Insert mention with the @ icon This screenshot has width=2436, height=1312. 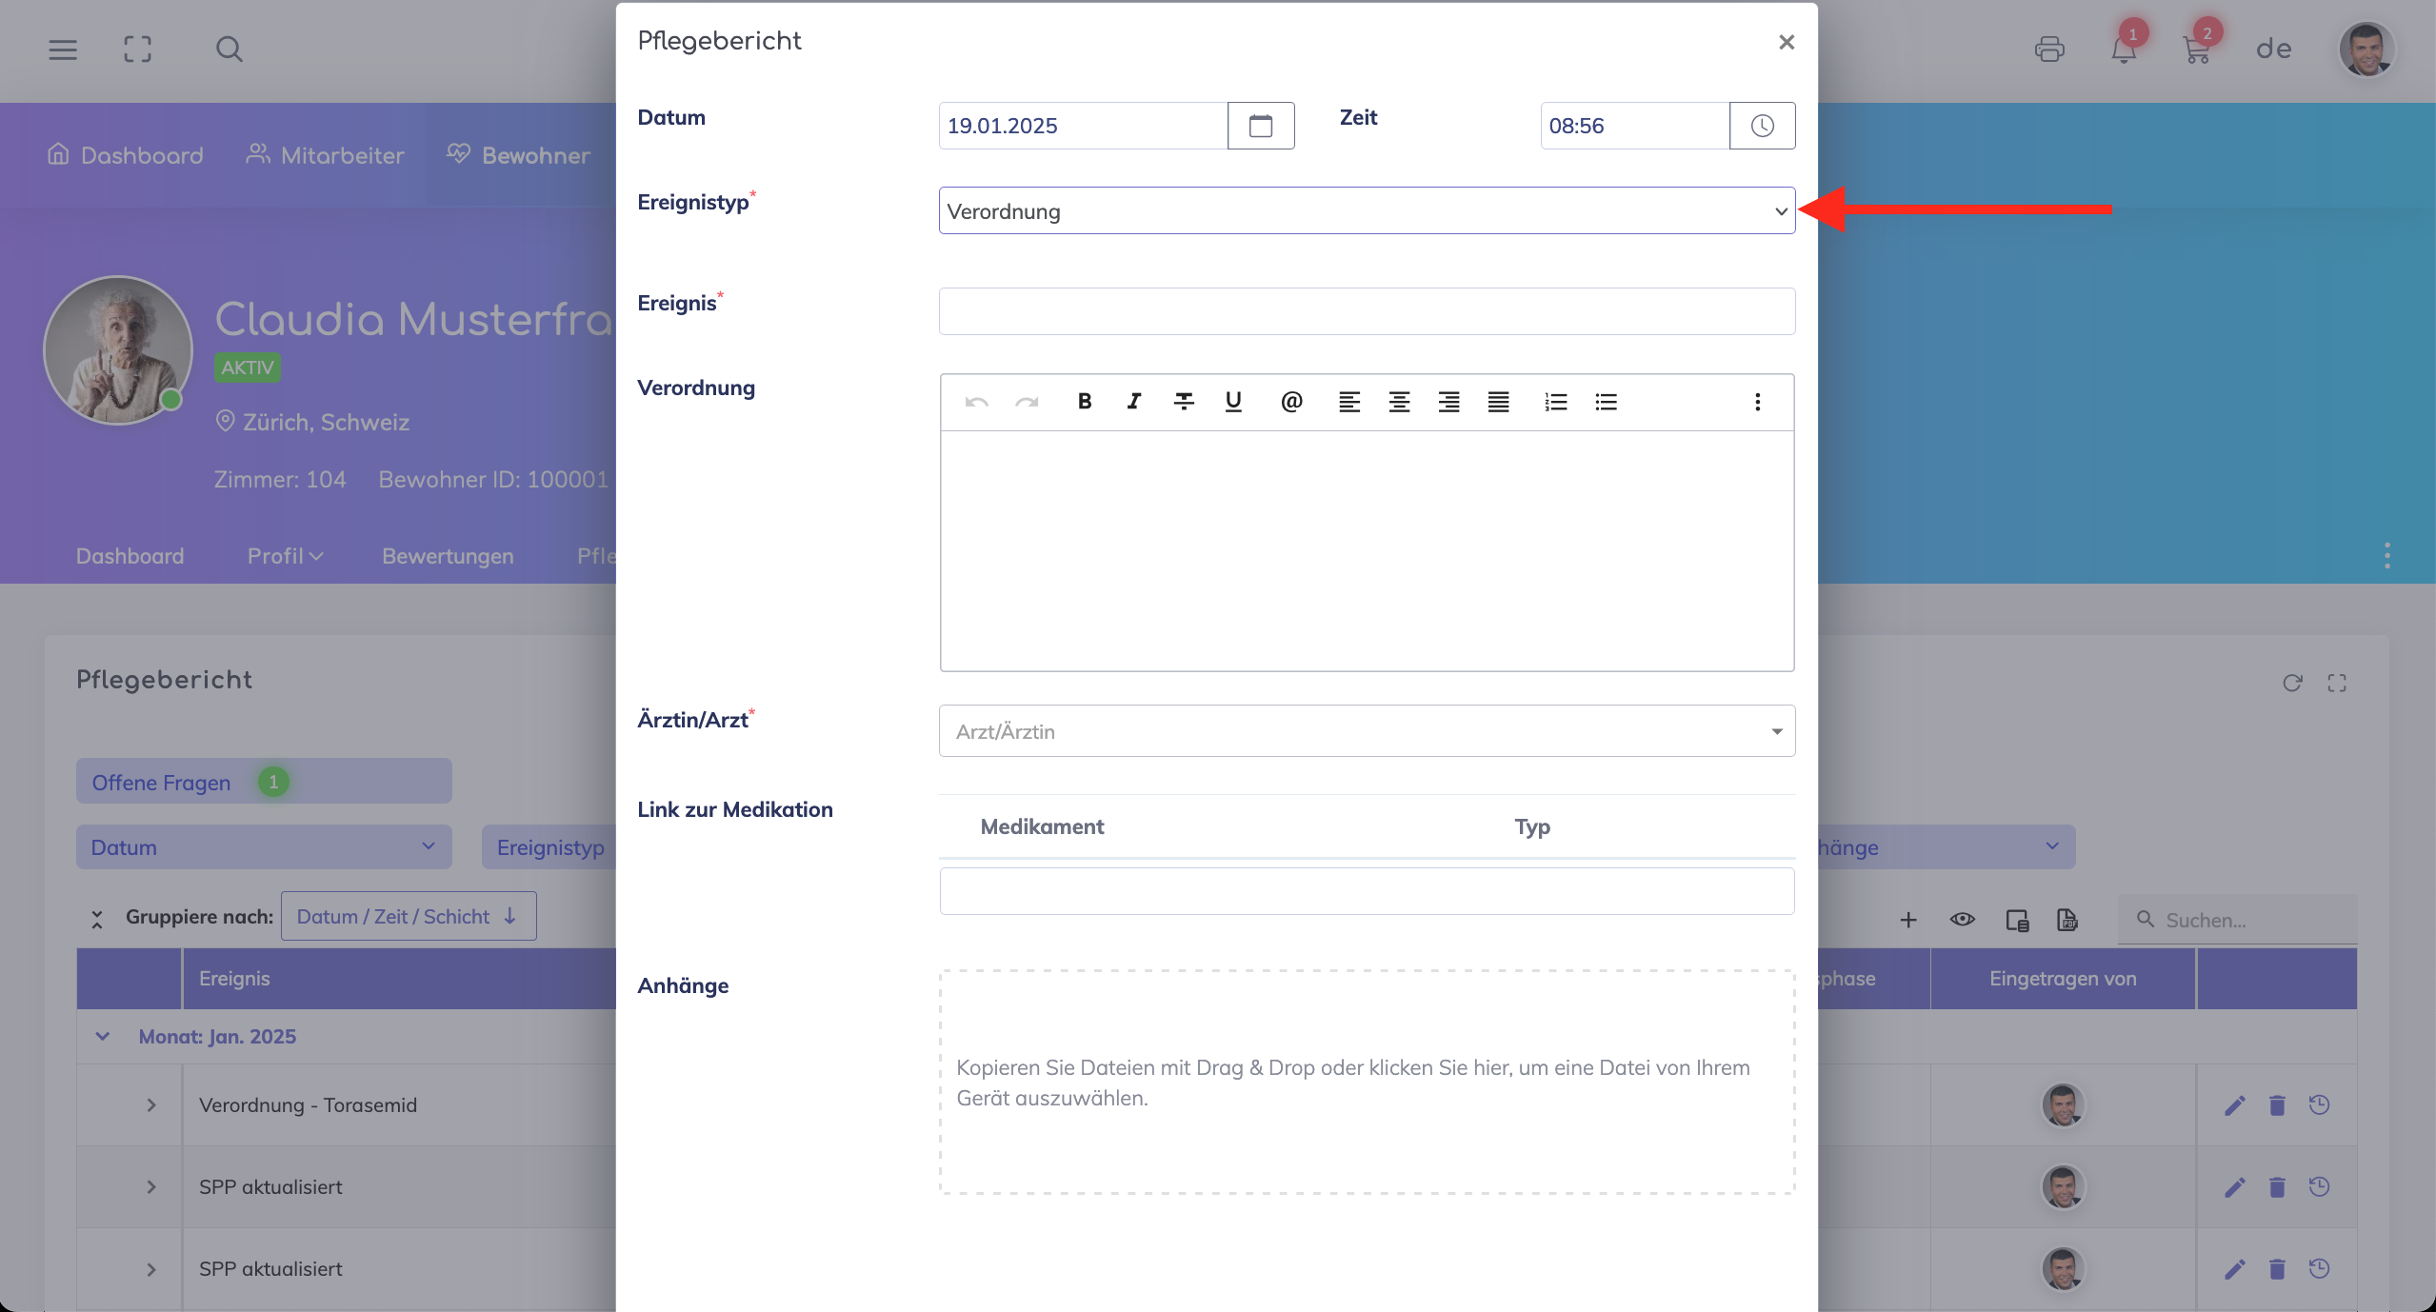click(x=1291, y=402)
